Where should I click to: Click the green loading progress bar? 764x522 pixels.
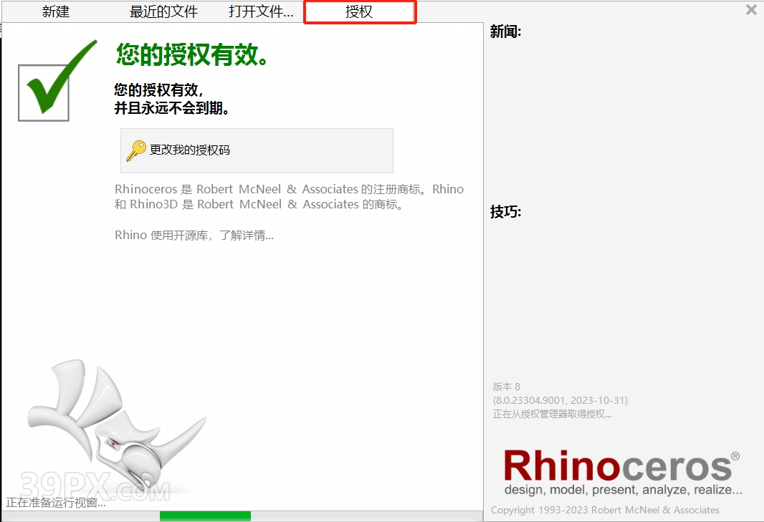[x=205, y=516]
